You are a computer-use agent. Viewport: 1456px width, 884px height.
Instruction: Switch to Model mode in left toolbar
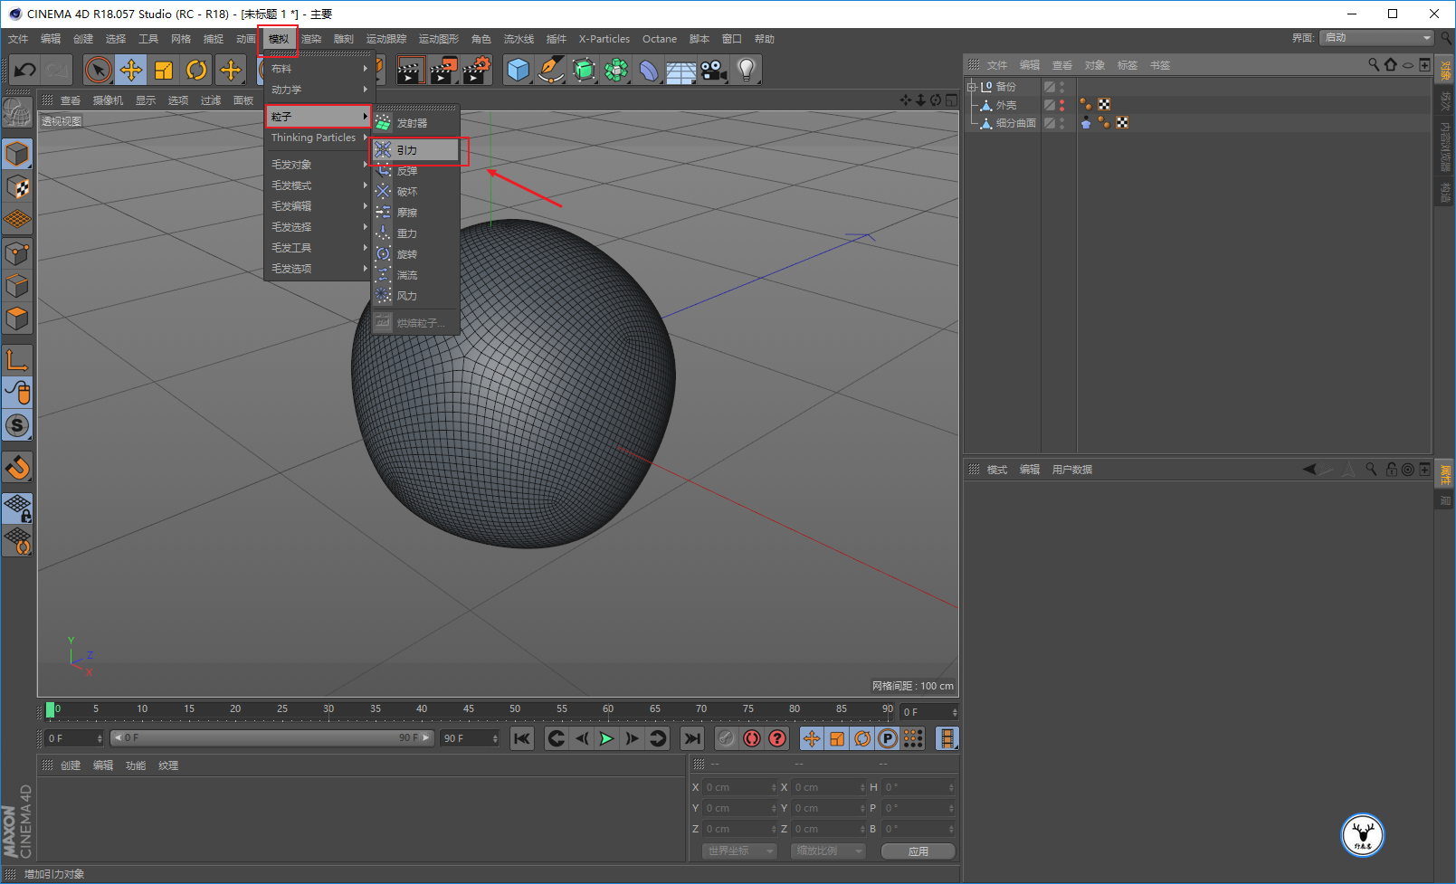(17, 155)
